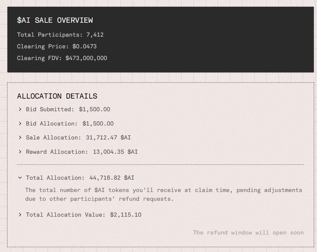Screen dimensions: 317x252
Task: Expand the Total Allocation Value chevron
Action: 20,215
